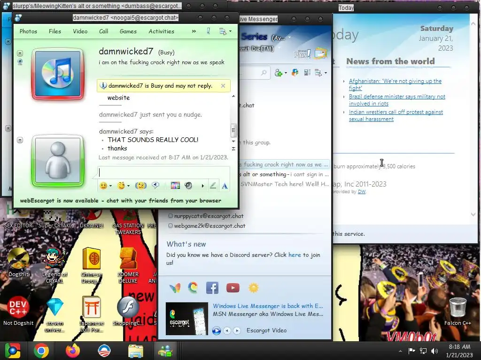Click the colorful cube sharing icon in Messenger
The height and width of the screenshot is (360, 481).
click(x=295, y=73)
